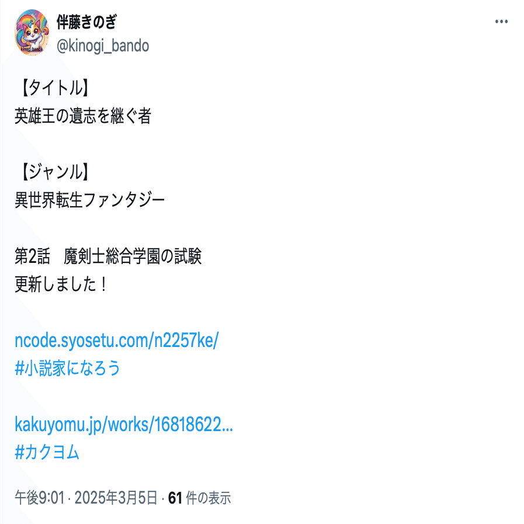Select the #カクヨム hashtag

point(47,452)
